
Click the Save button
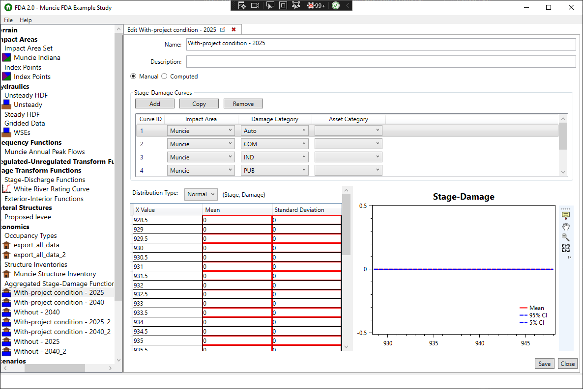pyautogui.click(x=544, y=363)
